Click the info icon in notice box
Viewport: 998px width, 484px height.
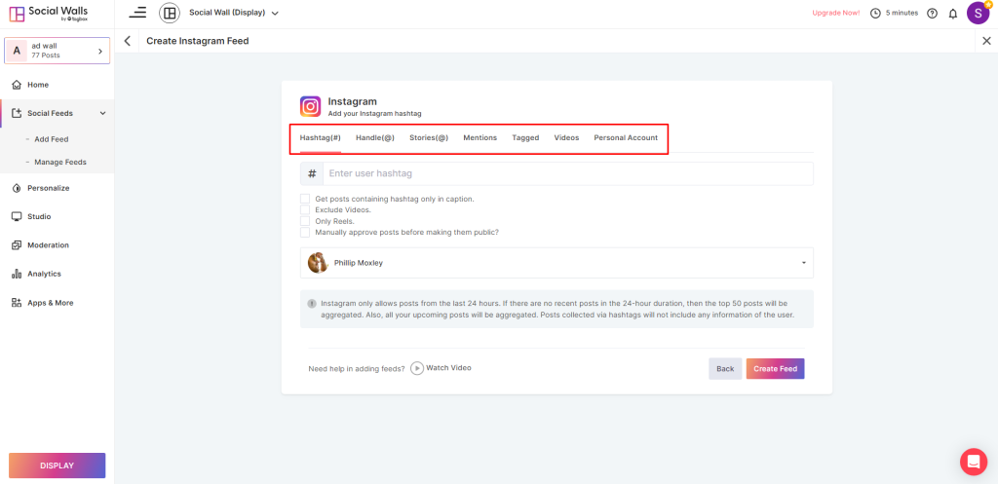click(312, 304)
